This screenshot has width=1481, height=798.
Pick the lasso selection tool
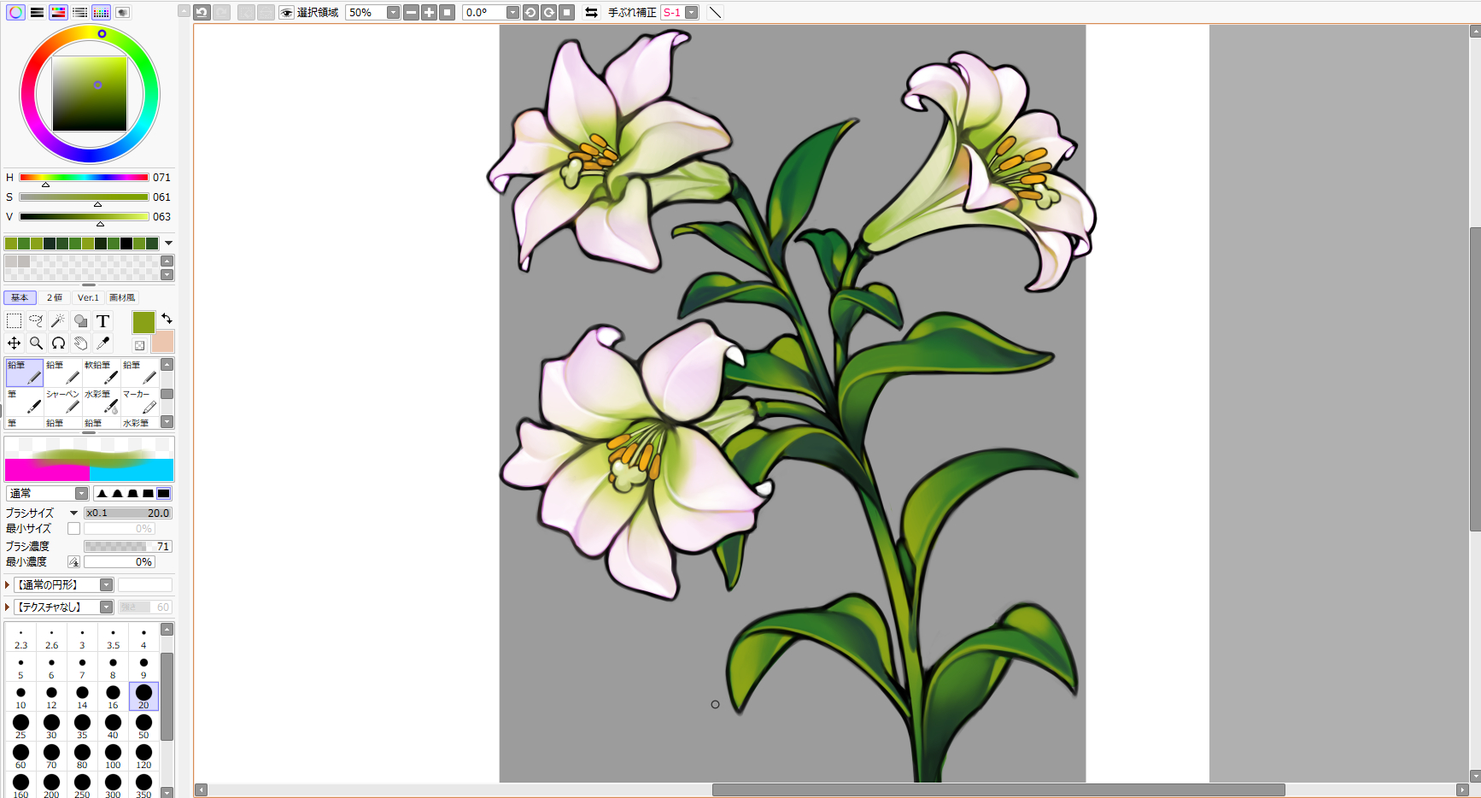click(36, 321)
